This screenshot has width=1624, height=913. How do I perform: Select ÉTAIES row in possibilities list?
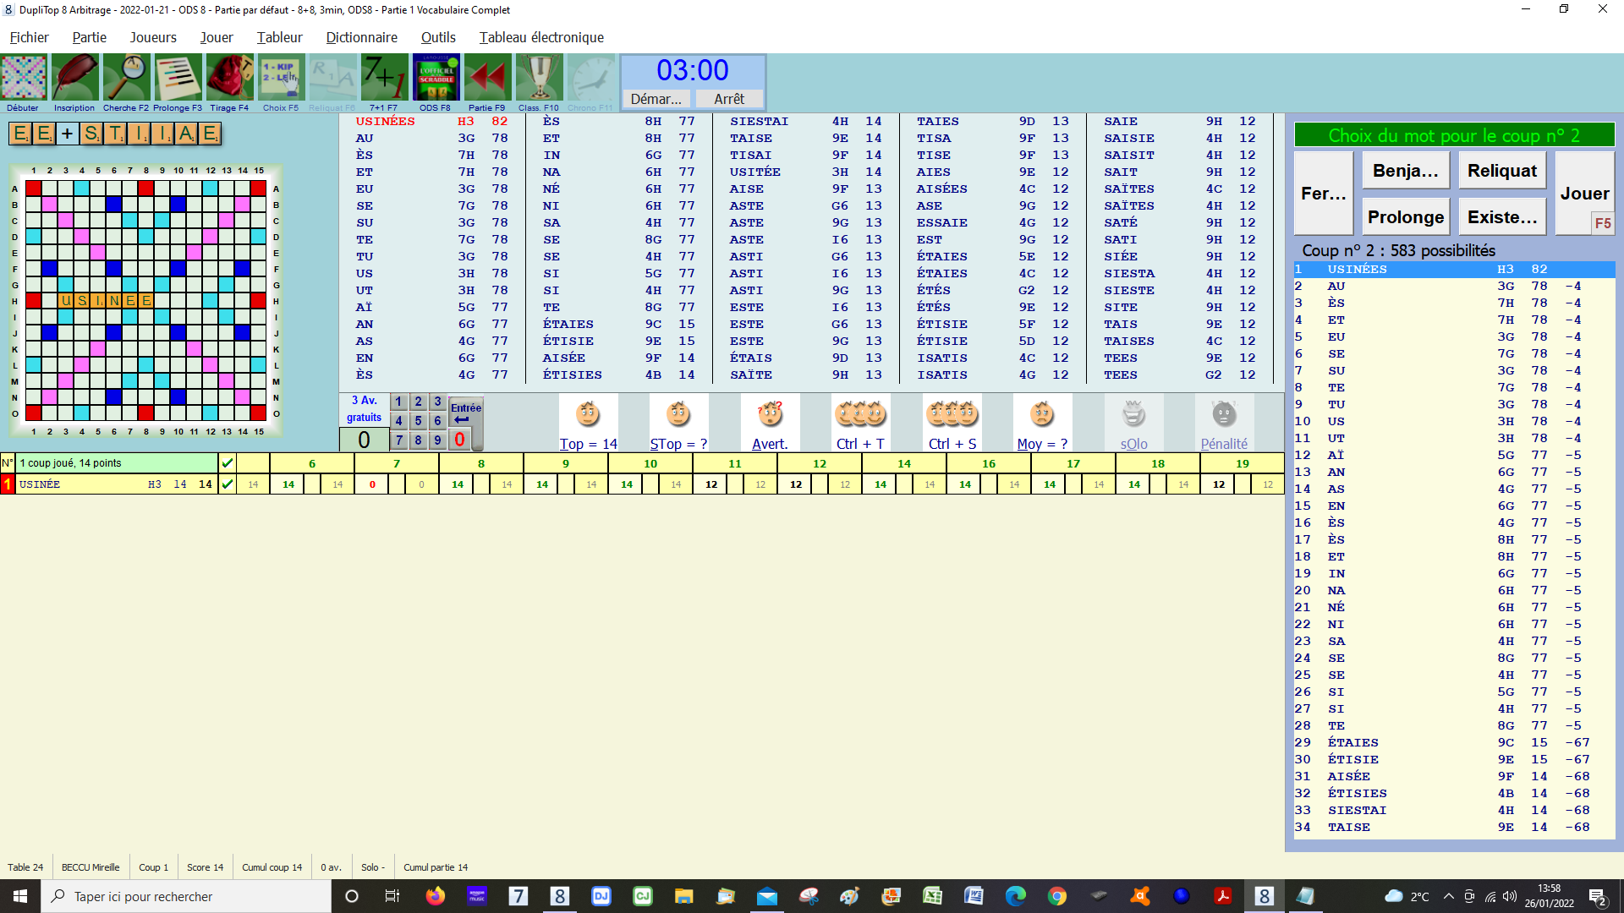point(1353,742)
